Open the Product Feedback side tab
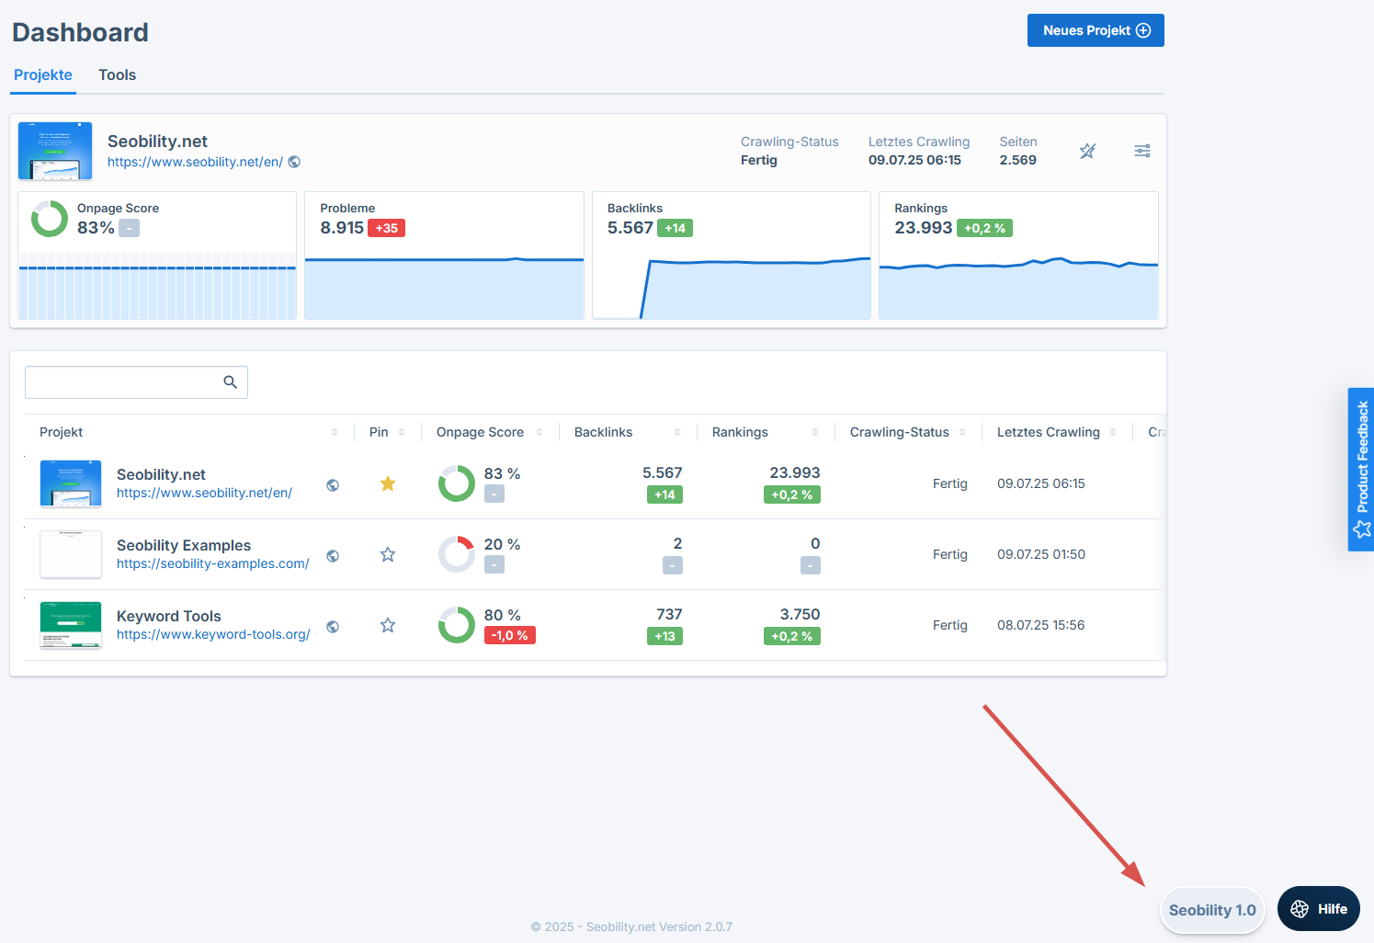The width and height of the screenshot is (1374, 943). (x=1361, y=470)
